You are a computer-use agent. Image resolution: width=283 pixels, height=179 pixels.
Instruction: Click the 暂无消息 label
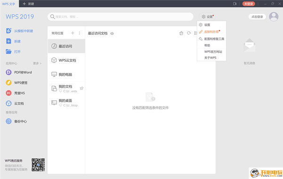[x=249, y=63]
